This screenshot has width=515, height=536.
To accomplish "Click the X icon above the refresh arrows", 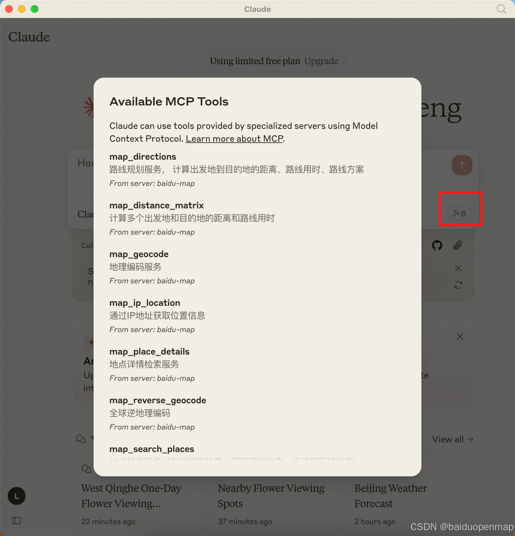I will coord(458,268).
